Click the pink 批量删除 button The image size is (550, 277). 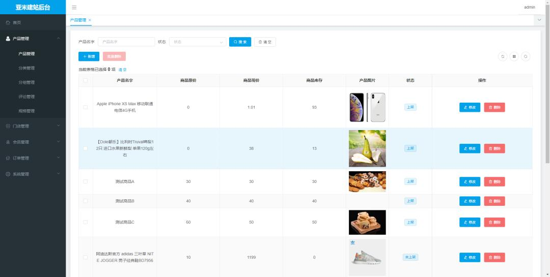(x=115, y=56)
